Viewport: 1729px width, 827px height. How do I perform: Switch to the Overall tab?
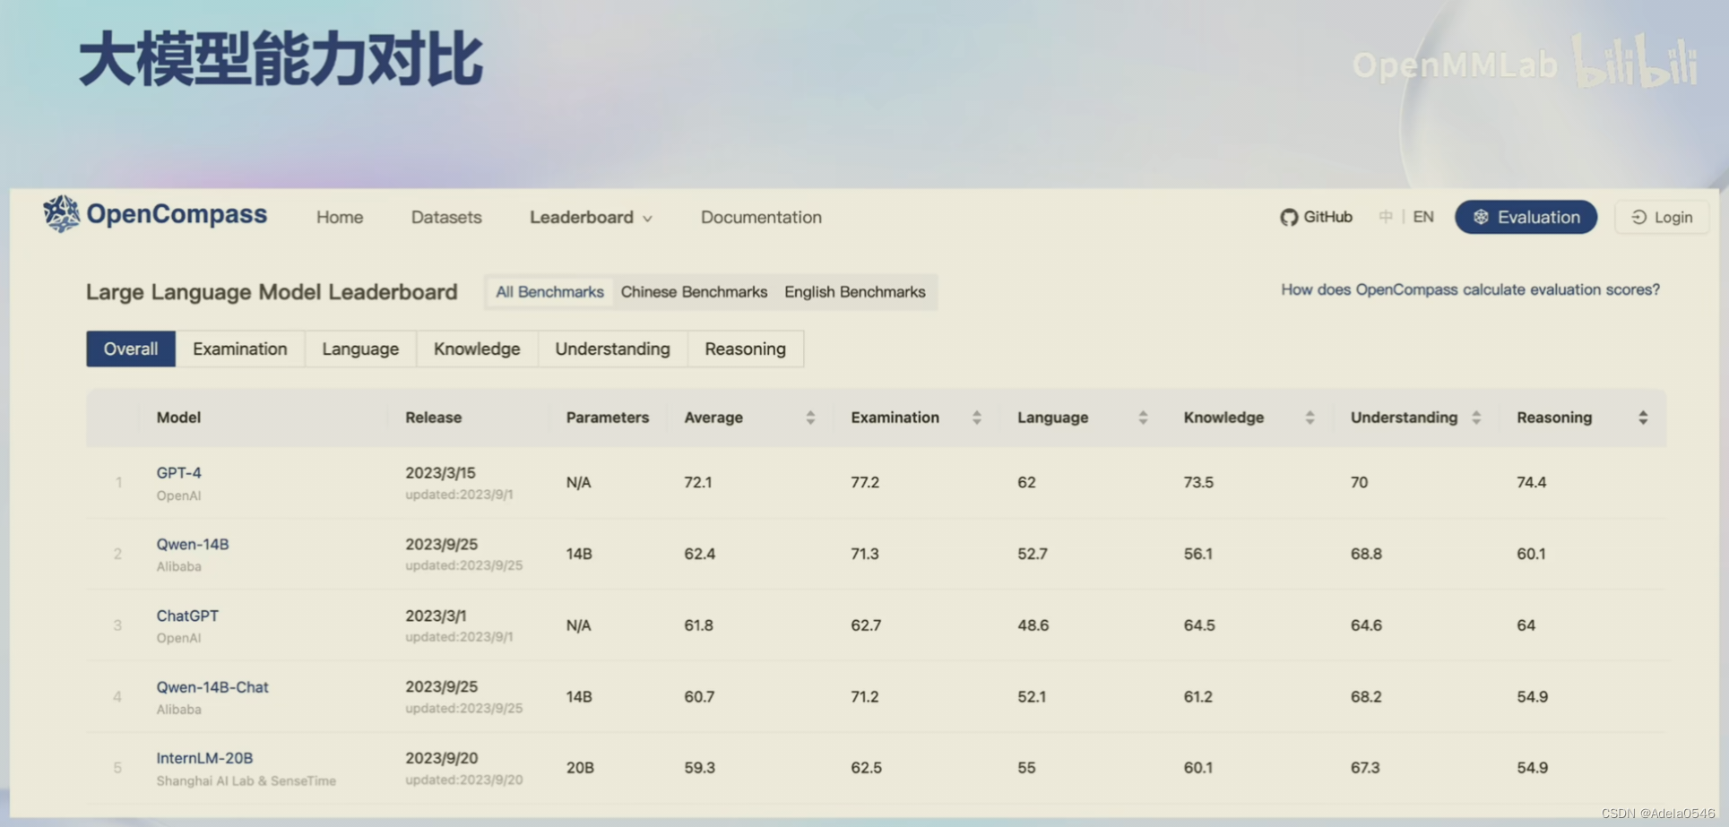click(x=131, y=349)
